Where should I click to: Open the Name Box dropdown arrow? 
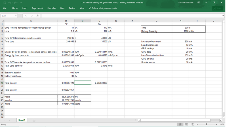pyautogui.click(x=16, y=16)
